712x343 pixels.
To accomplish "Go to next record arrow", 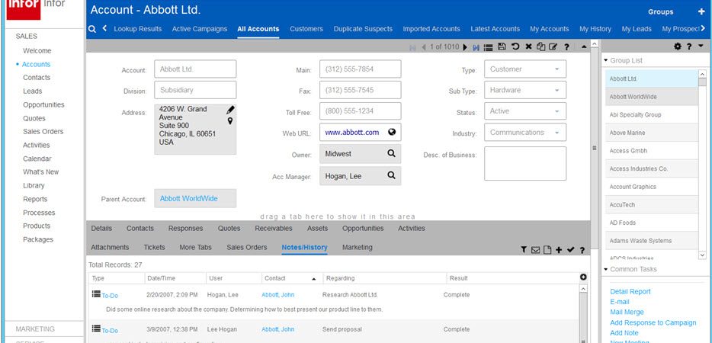I will (465, 46).
